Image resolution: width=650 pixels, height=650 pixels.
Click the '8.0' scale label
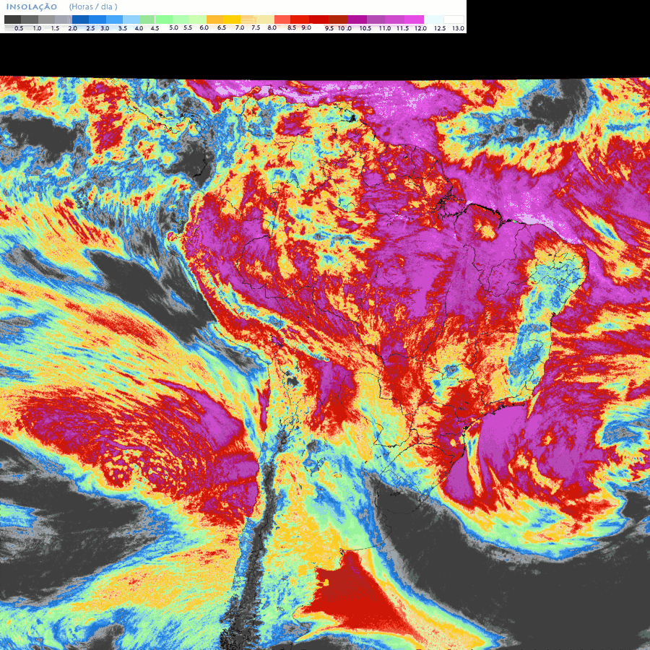tap(272, 27)
